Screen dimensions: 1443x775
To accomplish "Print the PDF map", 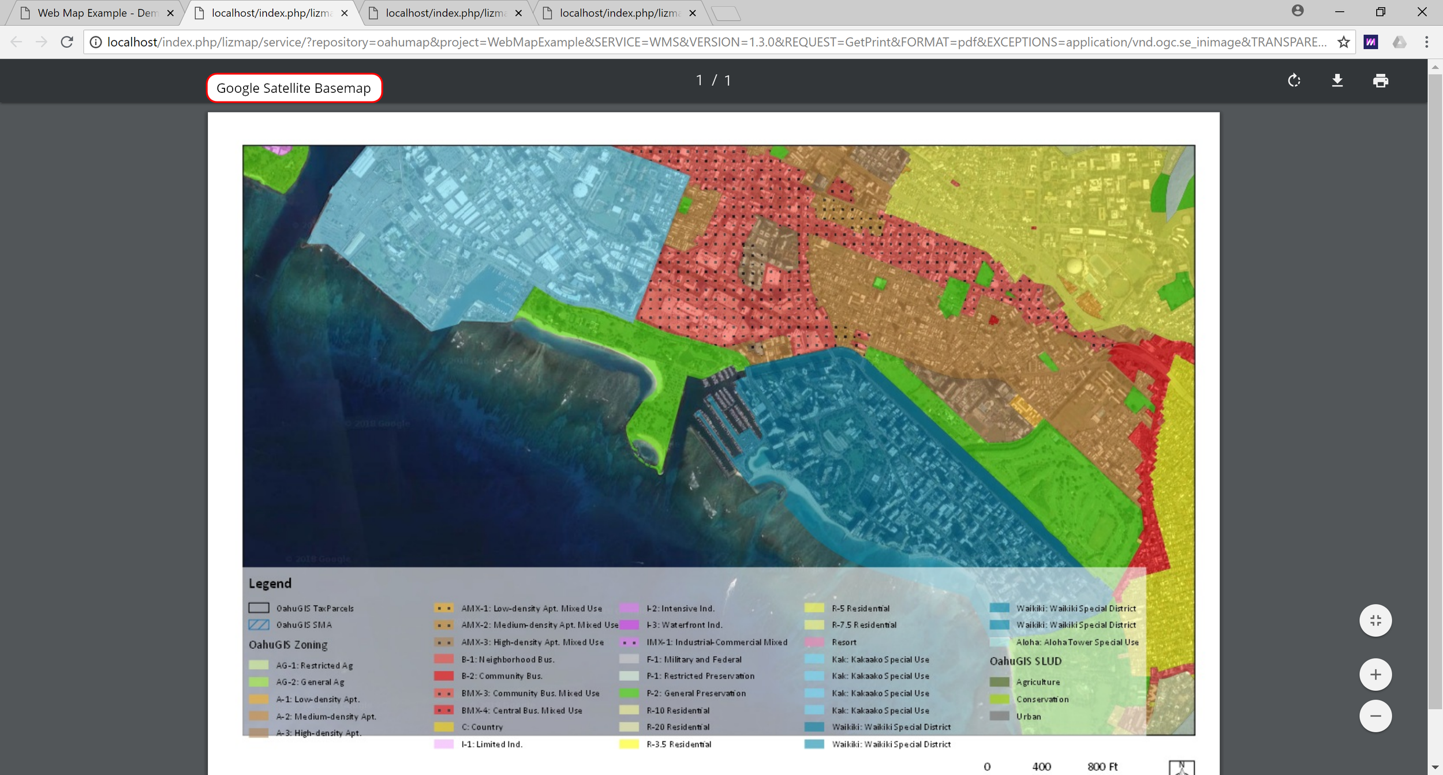I will tap(1380, 81).
